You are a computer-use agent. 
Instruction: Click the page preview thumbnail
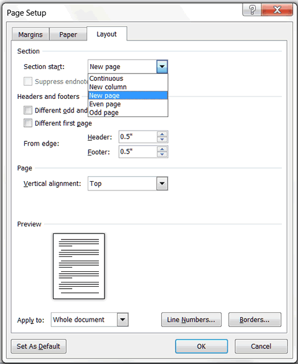[79, 266]
